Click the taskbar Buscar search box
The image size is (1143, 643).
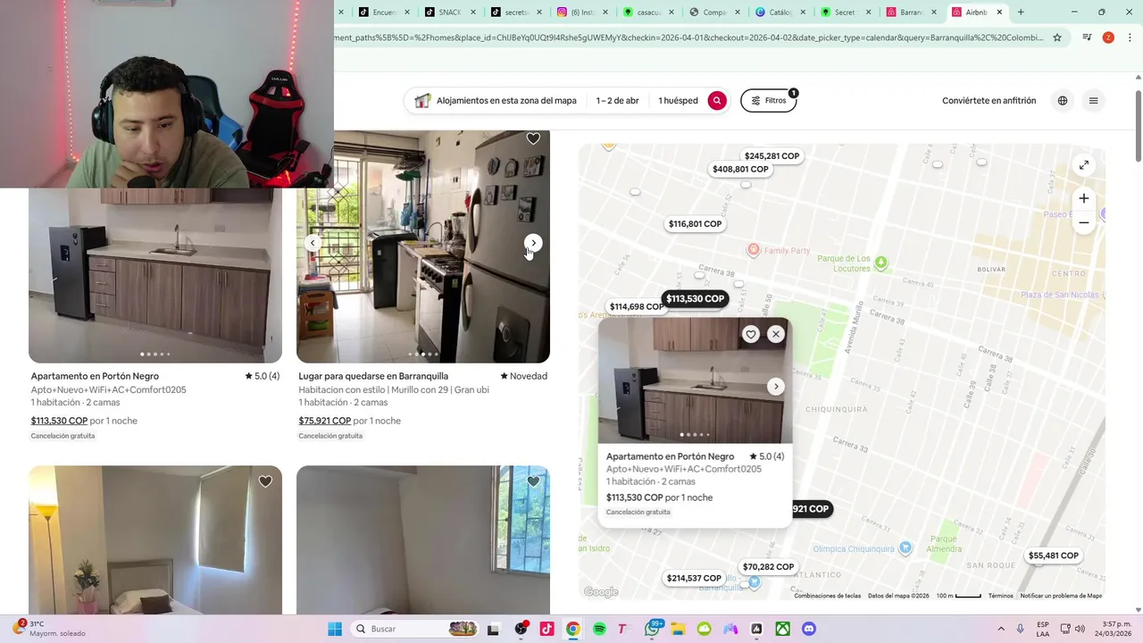415,629
